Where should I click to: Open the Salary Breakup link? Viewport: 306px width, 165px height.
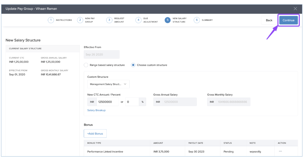click(96, 110)
